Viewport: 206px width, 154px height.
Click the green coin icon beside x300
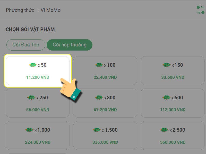point(99,98)
